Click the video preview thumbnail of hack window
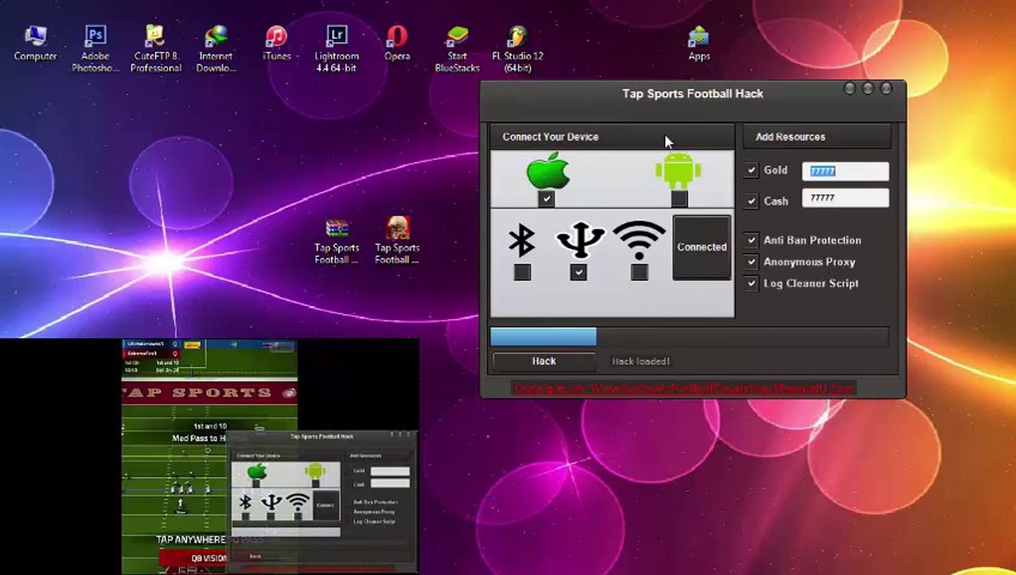The height and width of the screenshot is (575, 1016). pyautogui.click(x=323, y=501)
